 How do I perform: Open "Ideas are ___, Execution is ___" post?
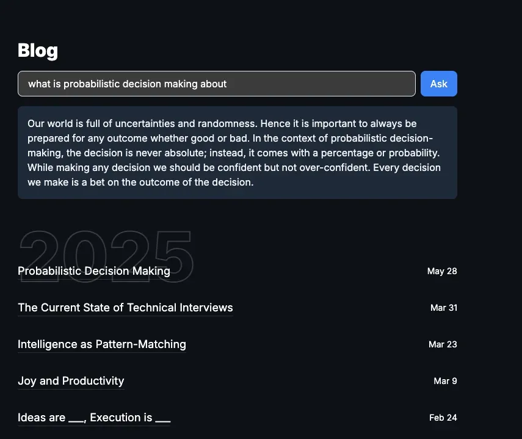[x=93, y=418]
